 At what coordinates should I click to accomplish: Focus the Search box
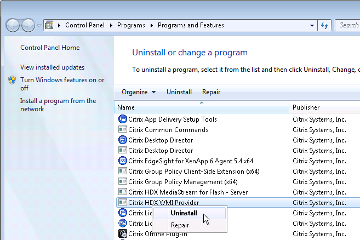coord(348,25)
